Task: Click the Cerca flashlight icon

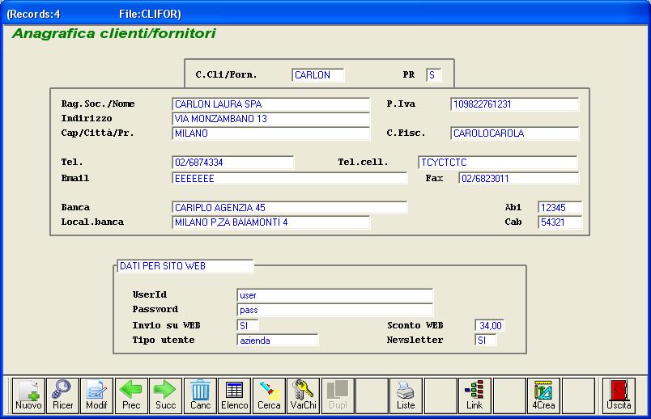Action: click(x=269, y=395)
